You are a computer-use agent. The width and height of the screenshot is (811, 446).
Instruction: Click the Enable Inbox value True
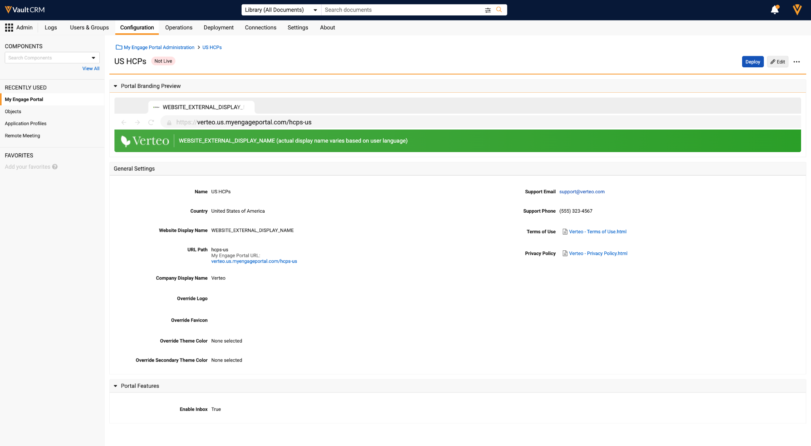coord(216,410)
